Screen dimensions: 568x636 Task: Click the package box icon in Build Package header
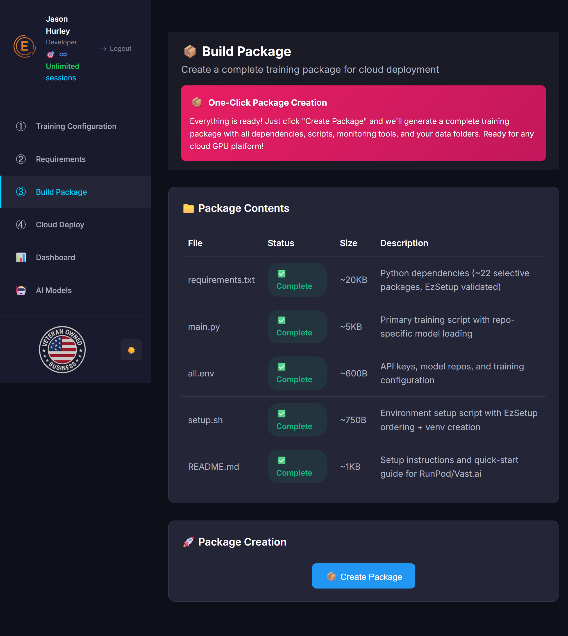[191, 51]
